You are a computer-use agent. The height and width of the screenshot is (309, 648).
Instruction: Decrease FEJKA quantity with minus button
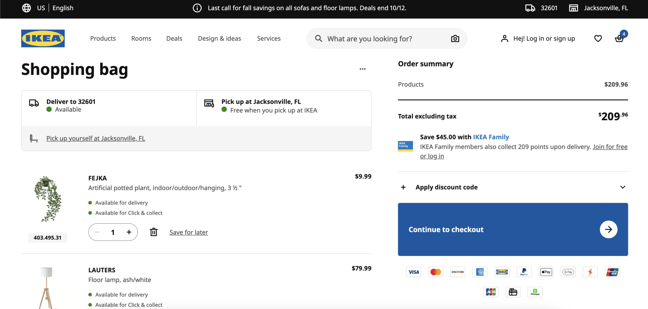pos(97,232)
